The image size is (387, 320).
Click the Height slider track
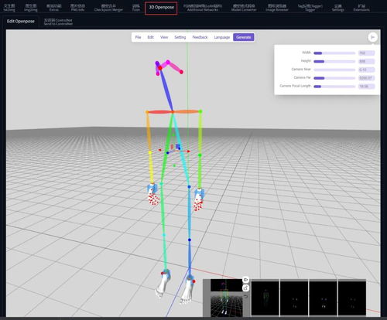[334, 61]
